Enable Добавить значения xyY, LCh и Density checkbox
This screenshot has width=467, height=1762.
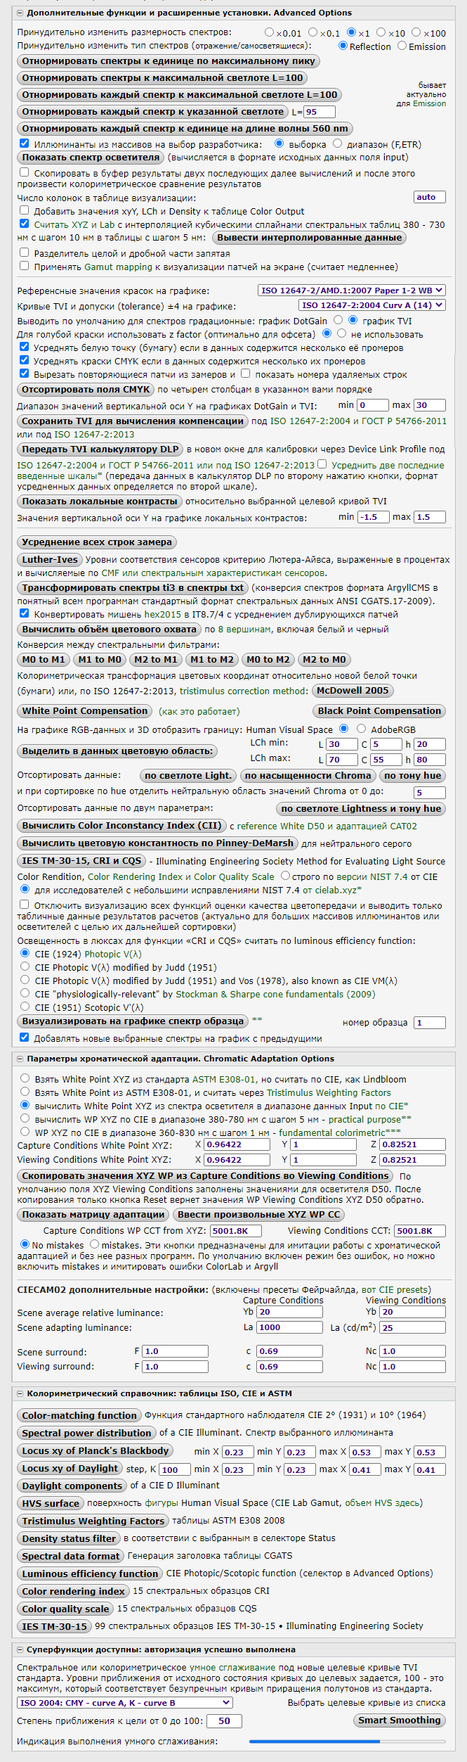[25, 210]
